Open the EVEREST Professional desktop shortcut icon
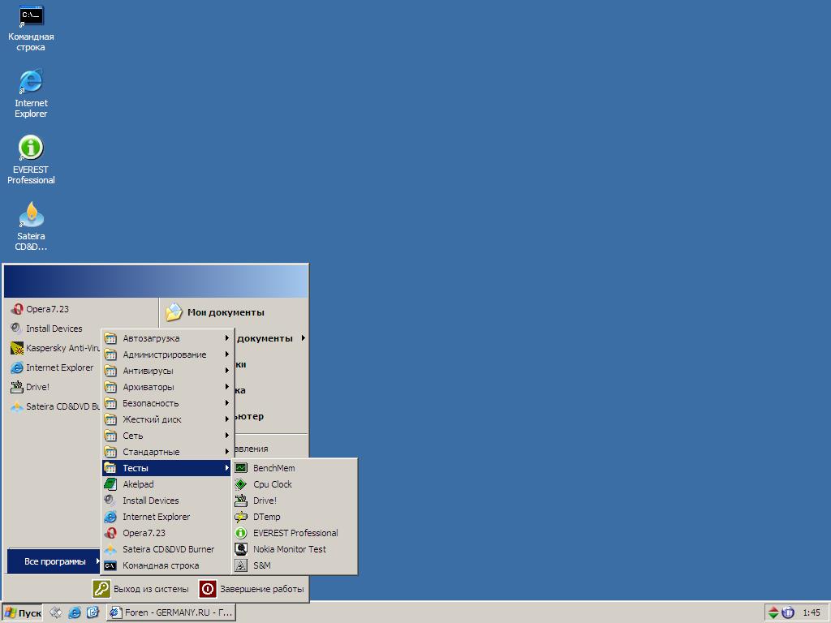Image resolution: width=831 pixels, height=623 pixels. [31, 148]
